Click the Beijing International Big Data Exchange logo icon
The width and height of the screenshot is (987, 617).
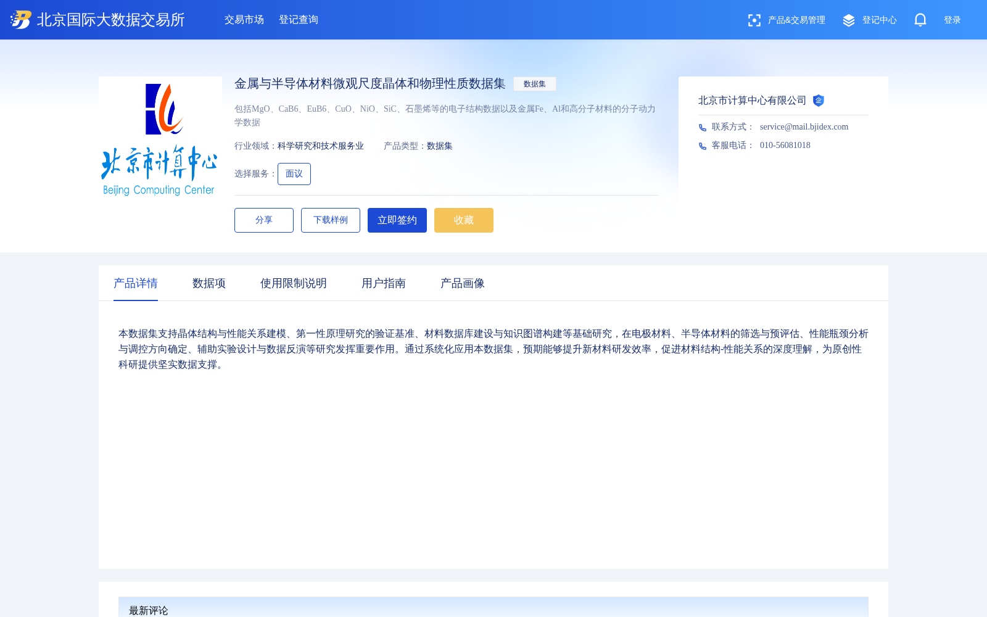(21, 20)
